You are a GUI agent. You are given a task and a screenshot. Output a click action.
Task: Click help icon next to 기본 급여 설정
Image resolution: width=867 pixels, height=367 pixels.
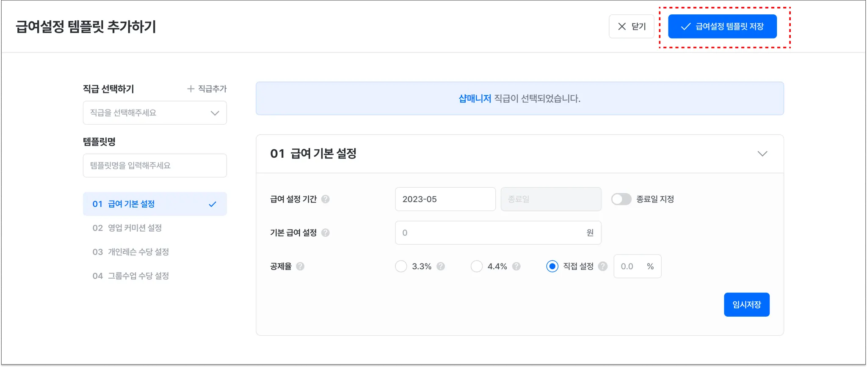325,233
